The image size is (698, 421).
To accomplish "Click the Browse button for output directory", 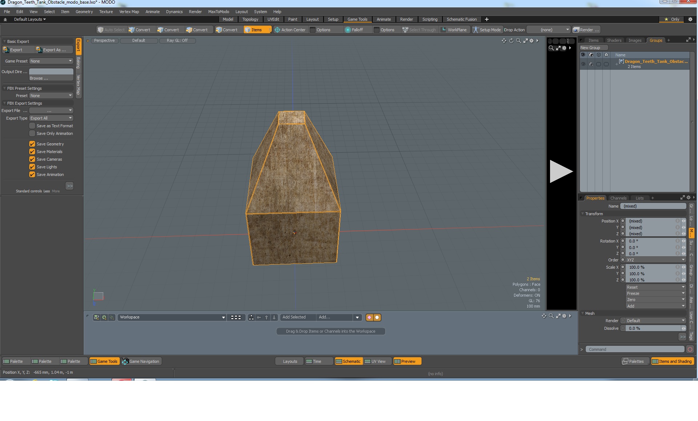I will coord(51,78).
